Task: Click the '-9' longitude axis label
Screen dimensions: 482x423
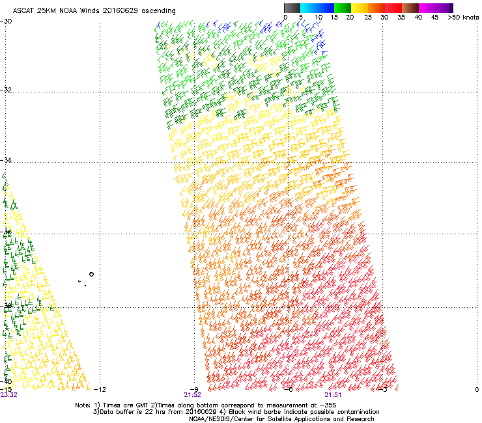Action: point(194,390)
